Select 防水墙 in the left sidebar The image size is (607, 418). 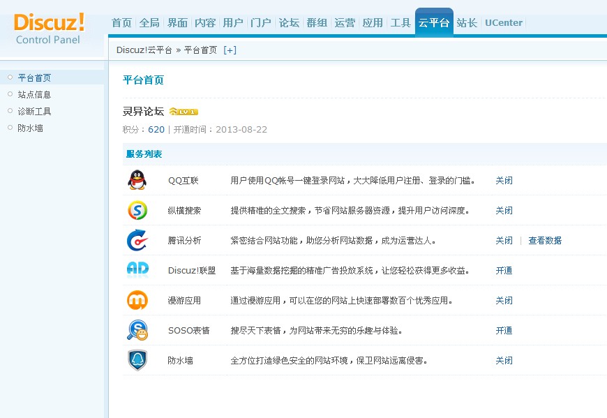pyautogui.click(x=30, y=128)
